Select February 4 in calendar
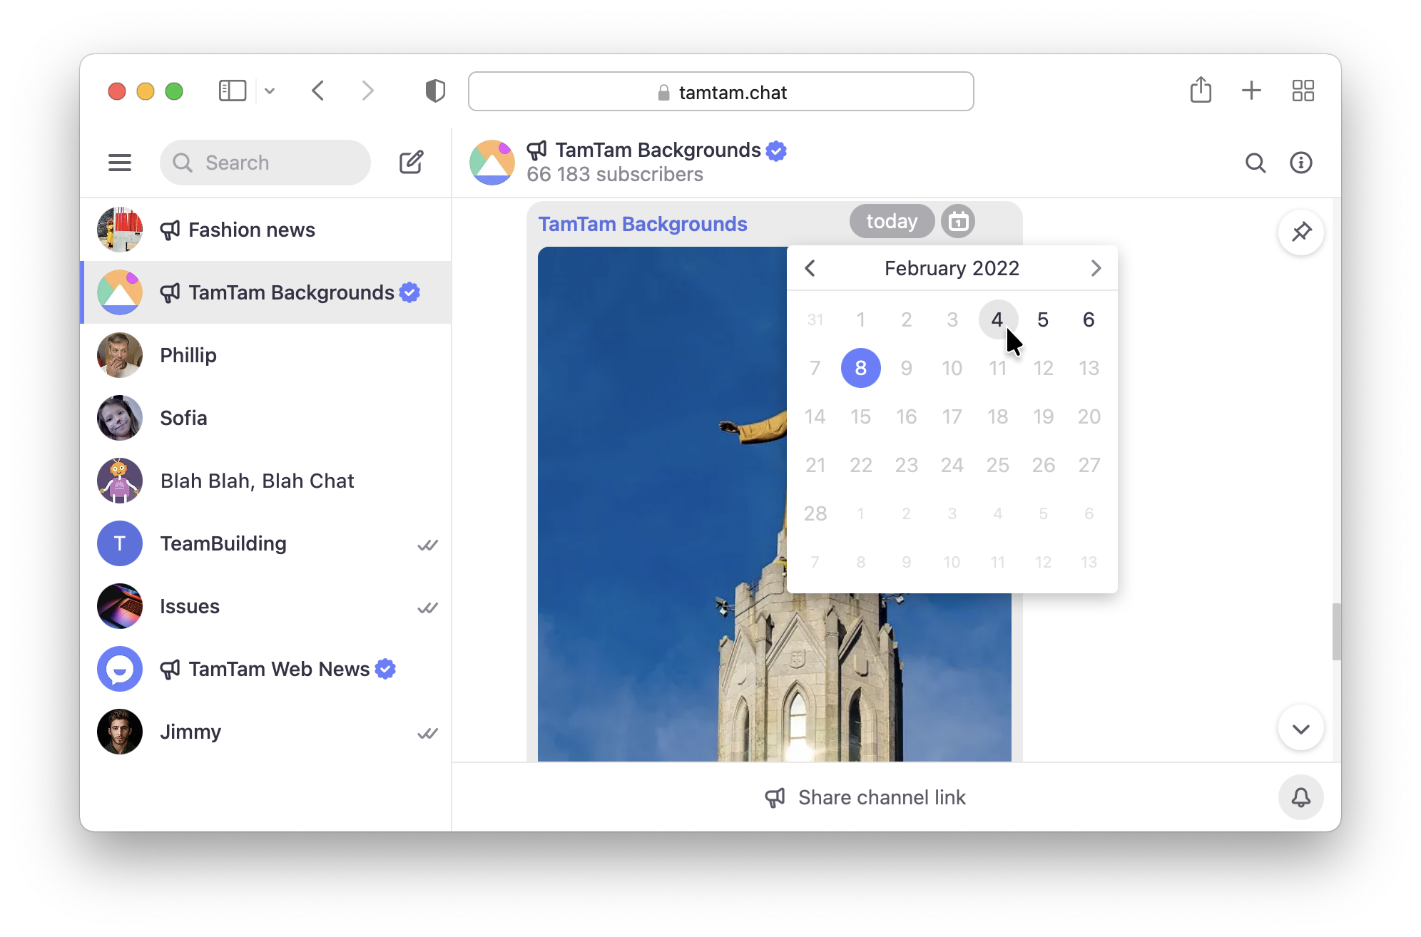Viewport: 1421px width, 937px height. pos(997,319)
